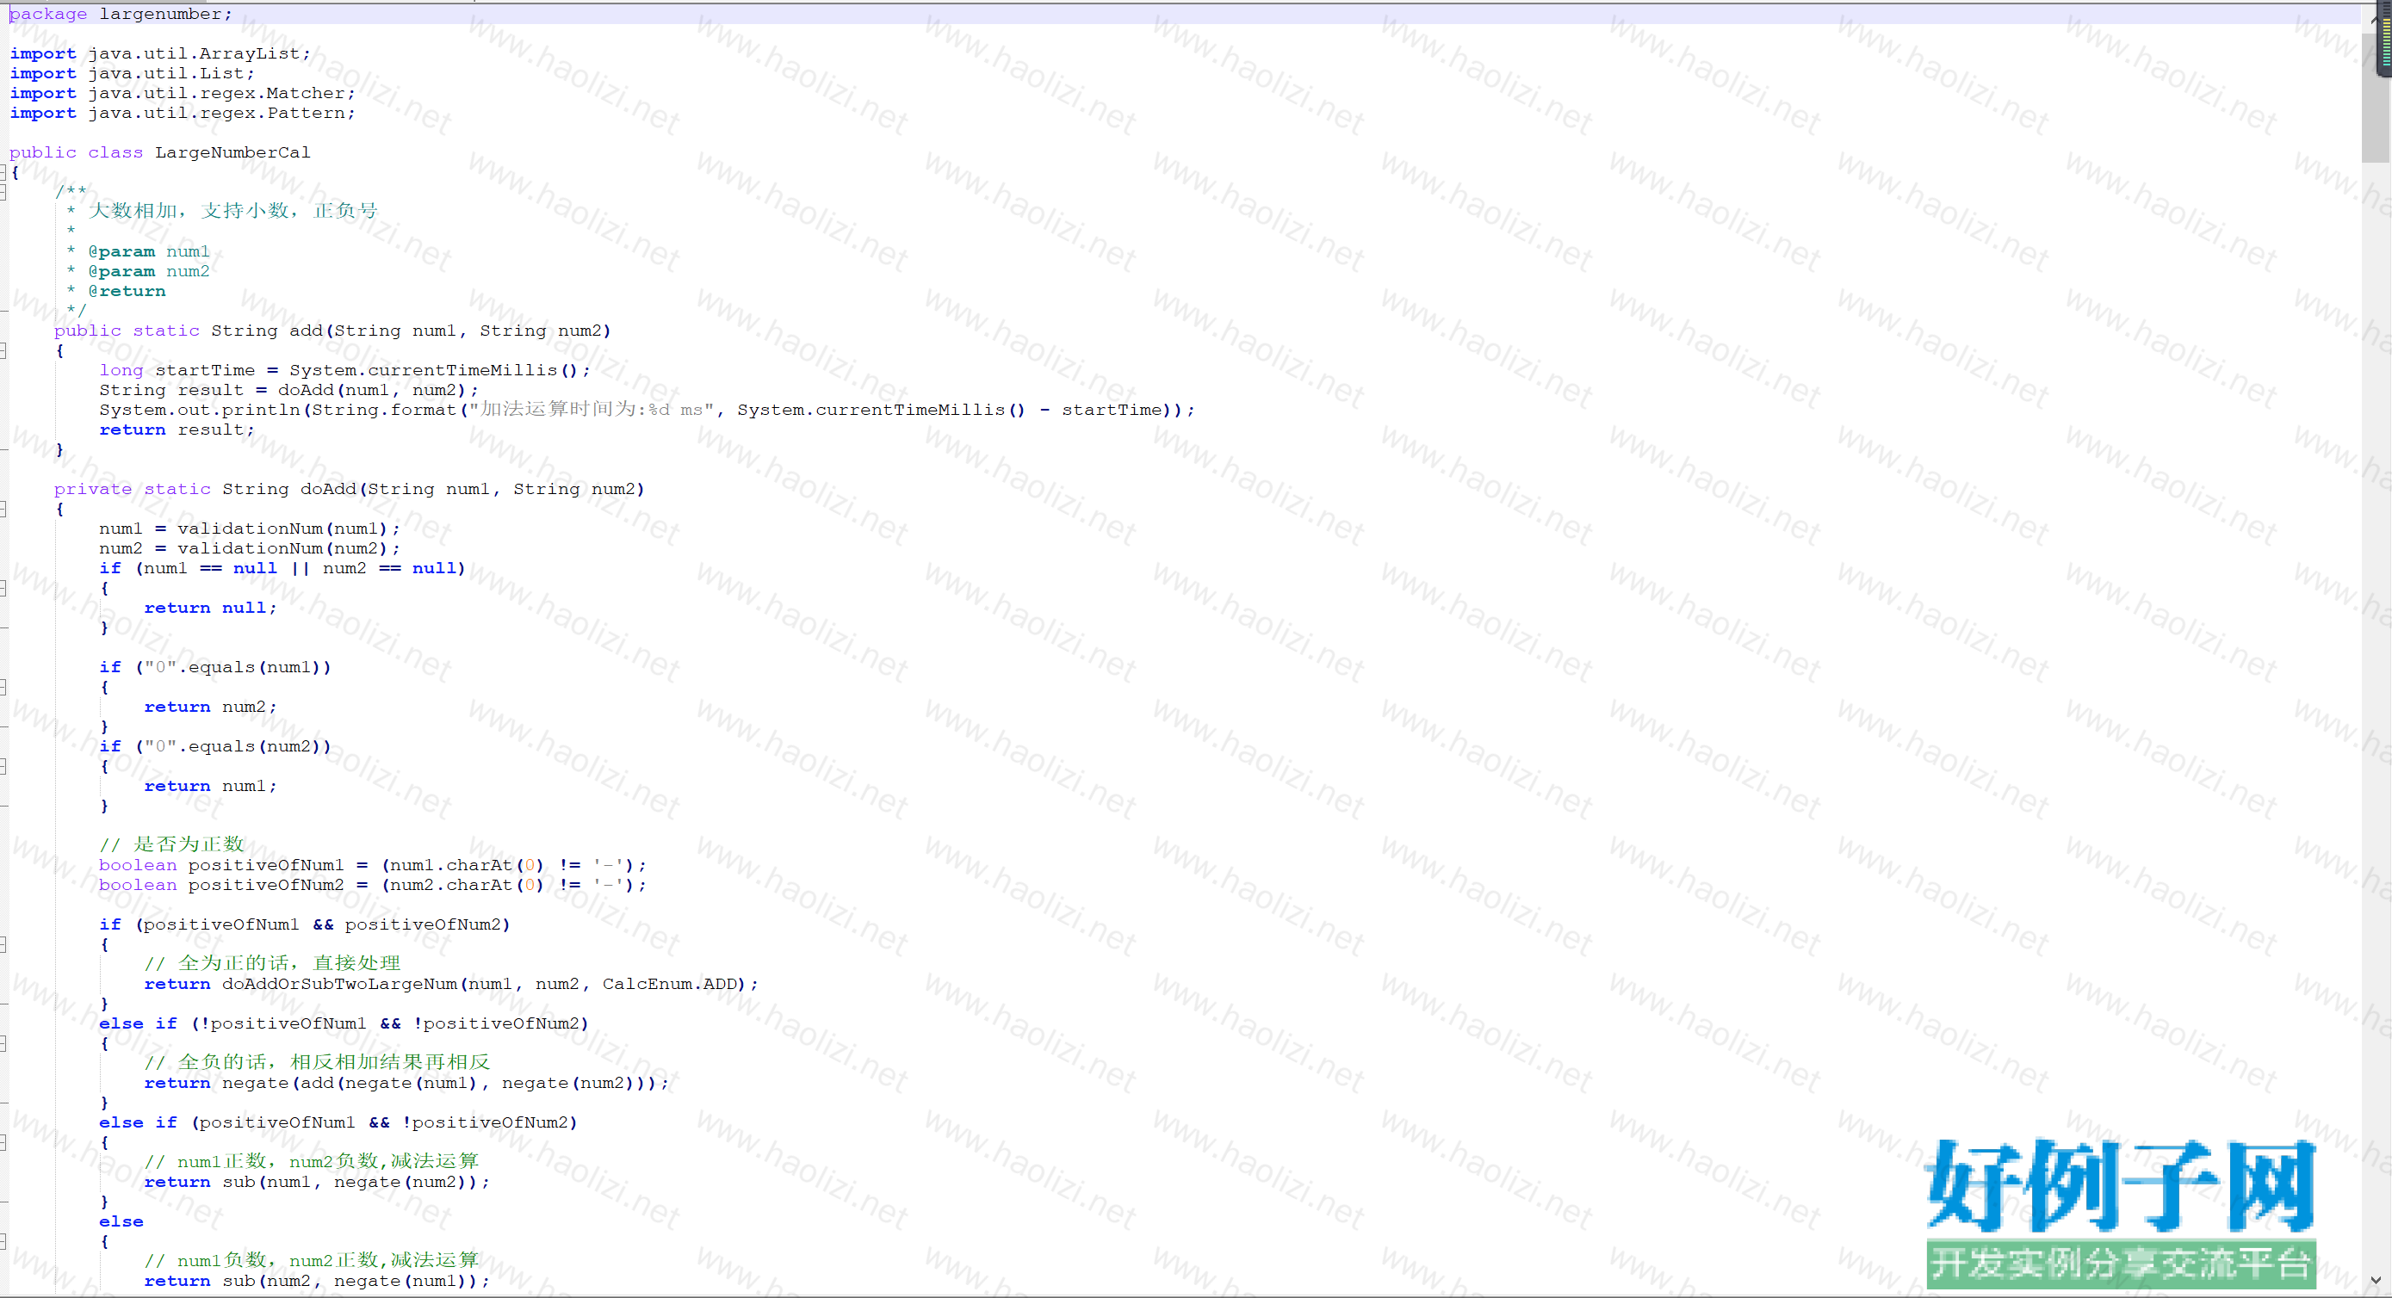Collapse the LargeNumberCal class body fold
Screen dimensions: 2392x1298
click(3, 173)
